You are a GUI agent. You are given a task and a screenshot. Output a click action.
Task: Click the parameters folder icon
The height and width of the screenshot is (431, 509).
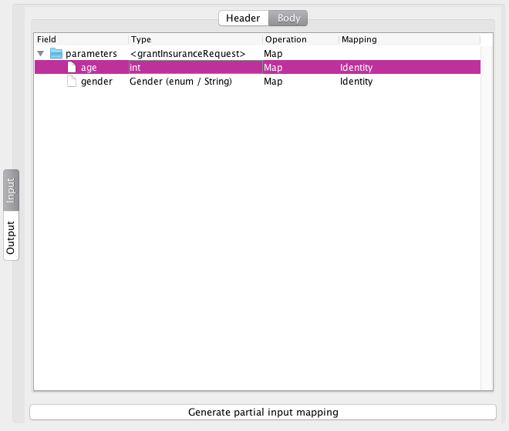click(56, 53)
